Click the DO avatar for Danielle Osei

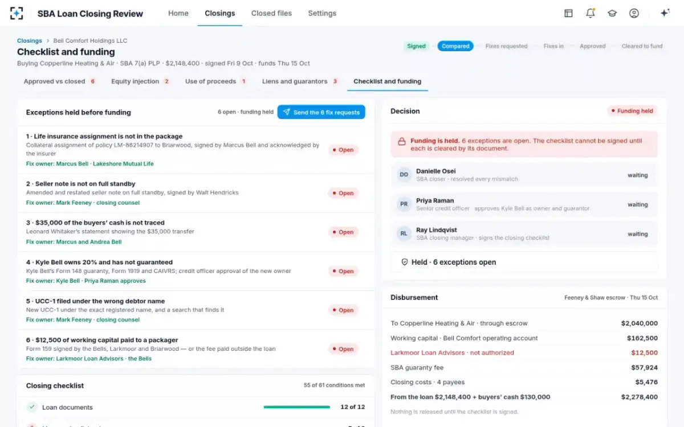(x=404, y=175)
